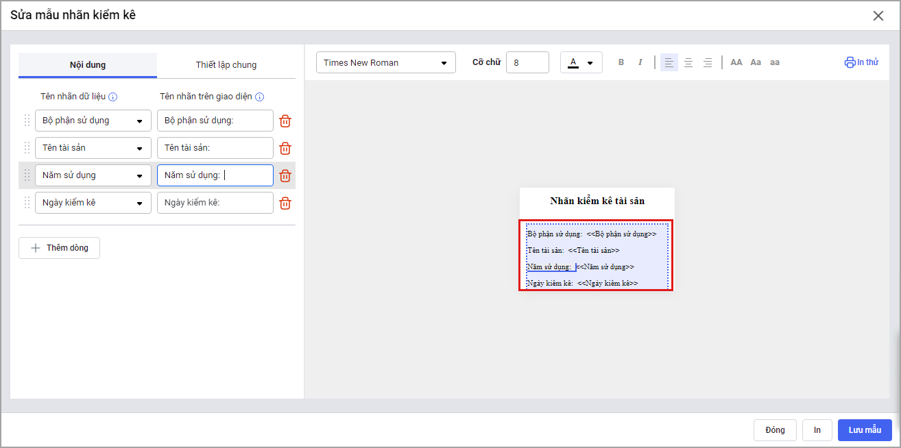Open the Times New Roman font dropdown
This screenshot has height=448, width=901.
pos(385,62)
